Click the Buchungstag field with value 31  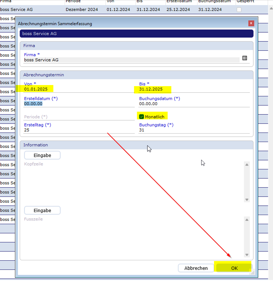(194, 130)
